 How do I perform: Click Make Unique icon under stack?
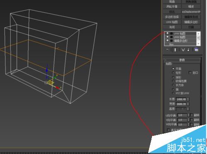183,50
